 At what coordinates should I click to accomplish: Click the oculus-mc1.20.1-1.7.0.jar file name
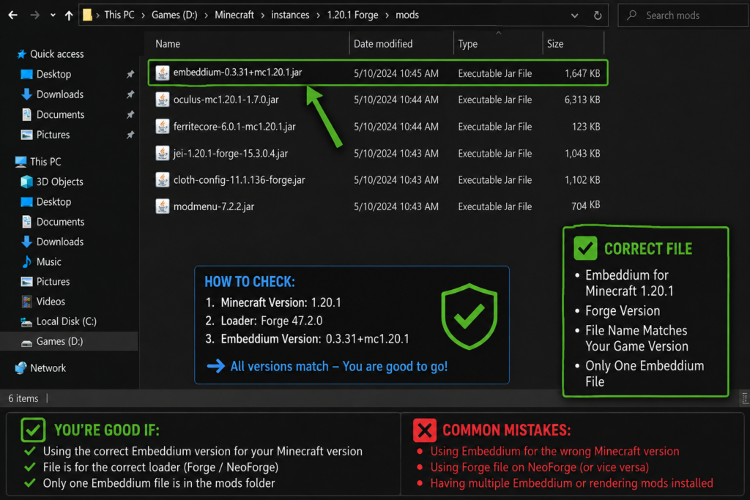click(x=226, y=100)
